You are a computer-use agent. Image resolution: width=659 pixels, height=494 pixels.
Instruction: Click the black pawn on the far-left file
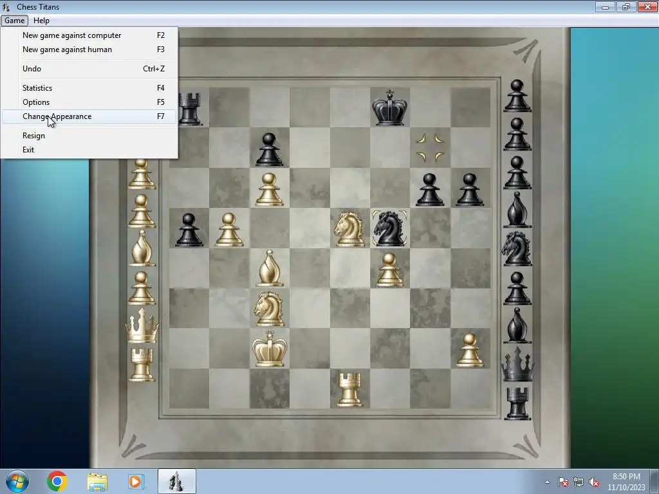point(189,230)
